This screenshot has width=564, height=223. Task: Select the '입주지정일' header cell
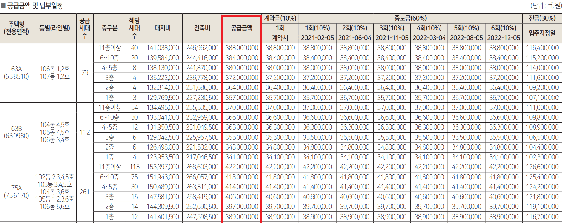point(542,33)
